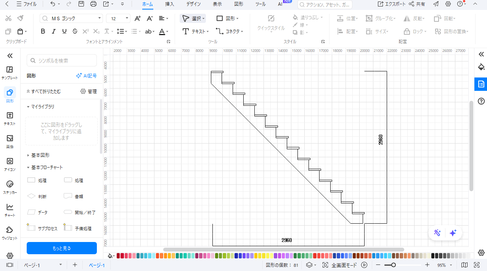Open the font size dropdown

pos(118,18)
